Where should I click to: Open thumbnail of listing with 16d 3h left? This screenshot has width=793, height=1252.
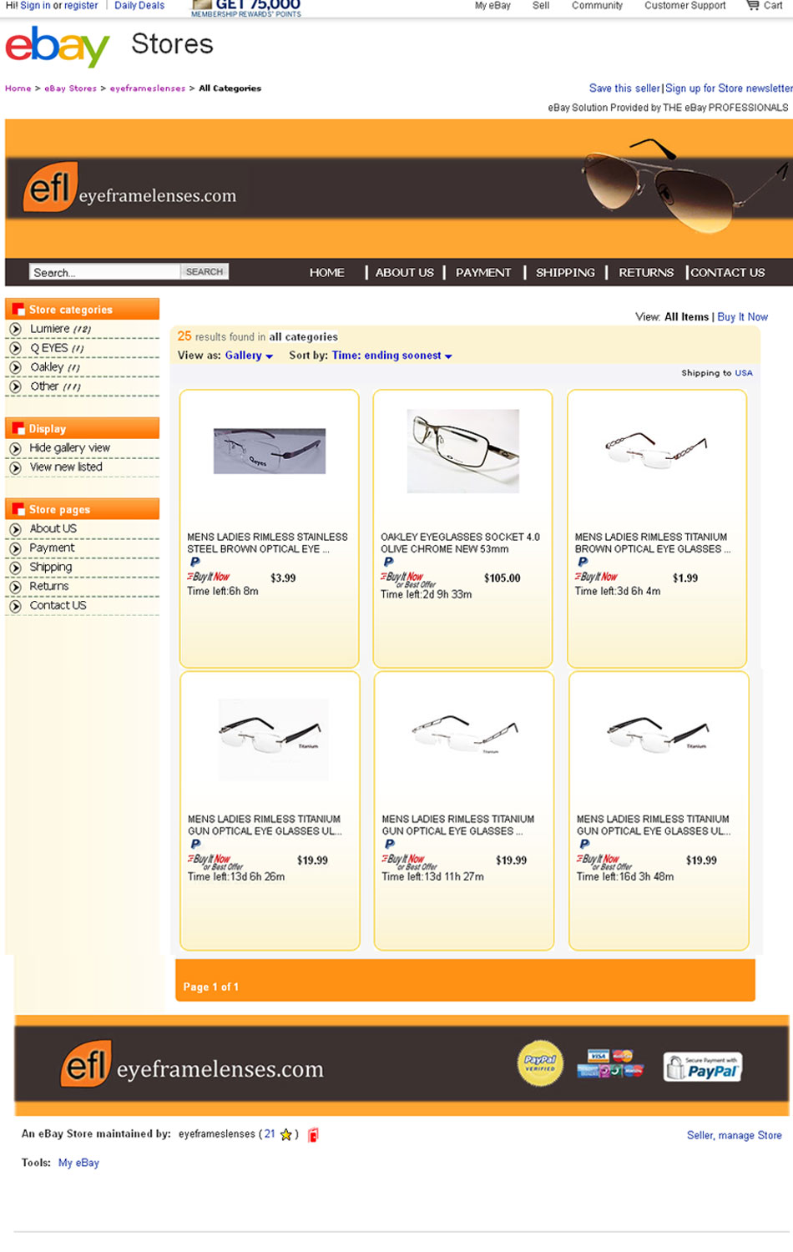pos(659,735)
